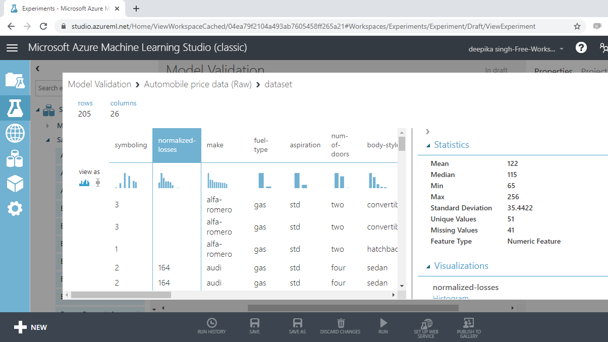Open the Projects sidebar icon
608x342 pixels.
(15, 80)
